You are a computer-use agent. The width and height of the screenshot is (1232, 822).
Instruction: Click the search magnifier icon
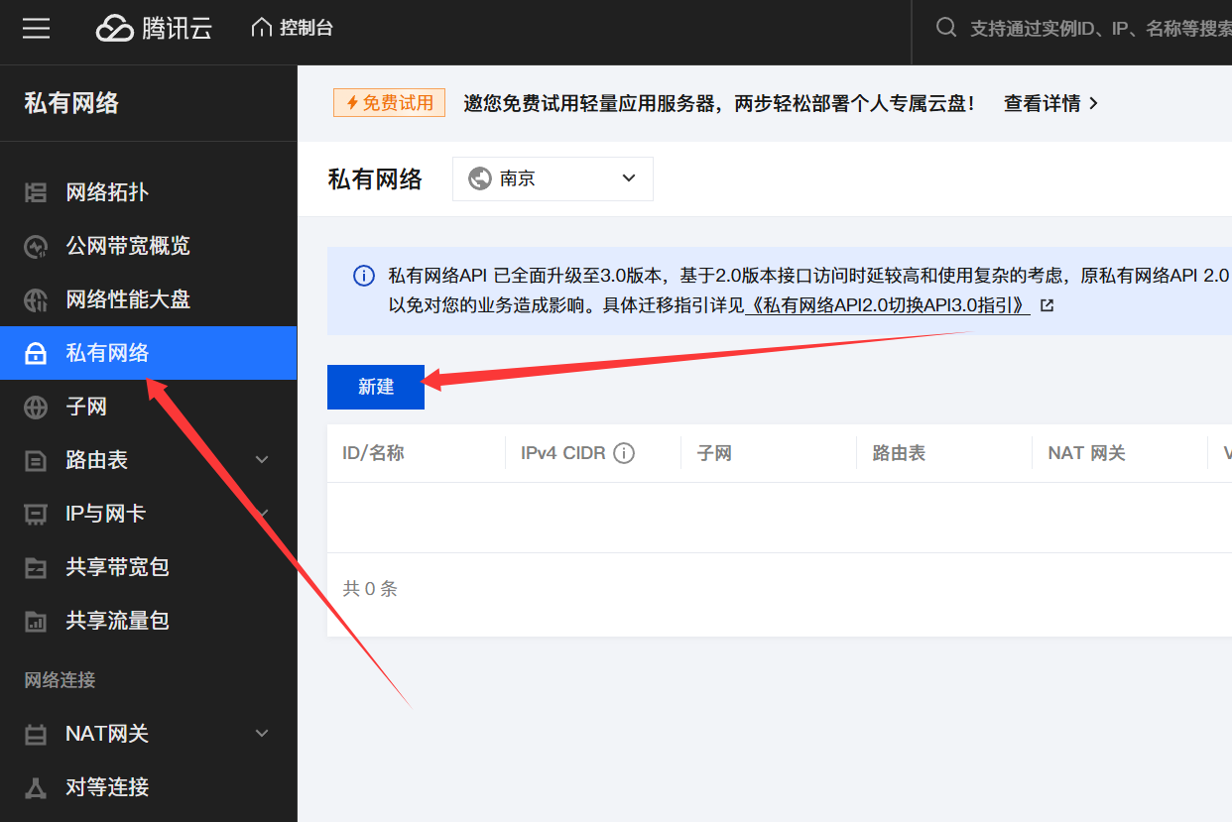click(x=946, y=28)
